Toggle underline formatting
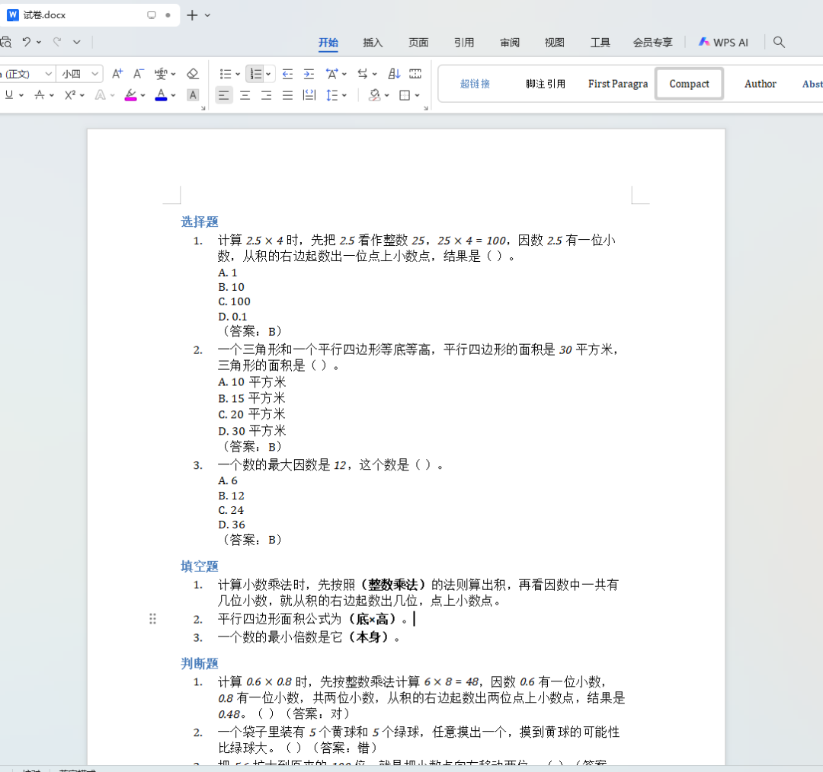The image size is (823, 772). [x=9, y=95]
